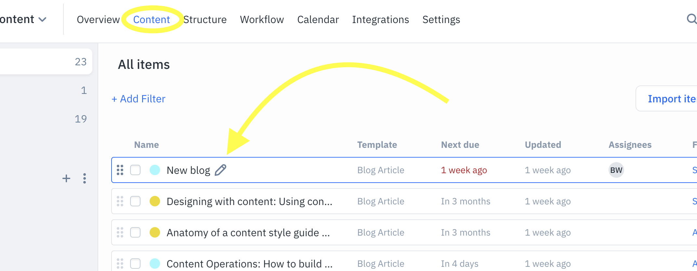Expand the Content project switcher dropdown
The height and width of the screenshot is (271, 697).
coord(42,19)
